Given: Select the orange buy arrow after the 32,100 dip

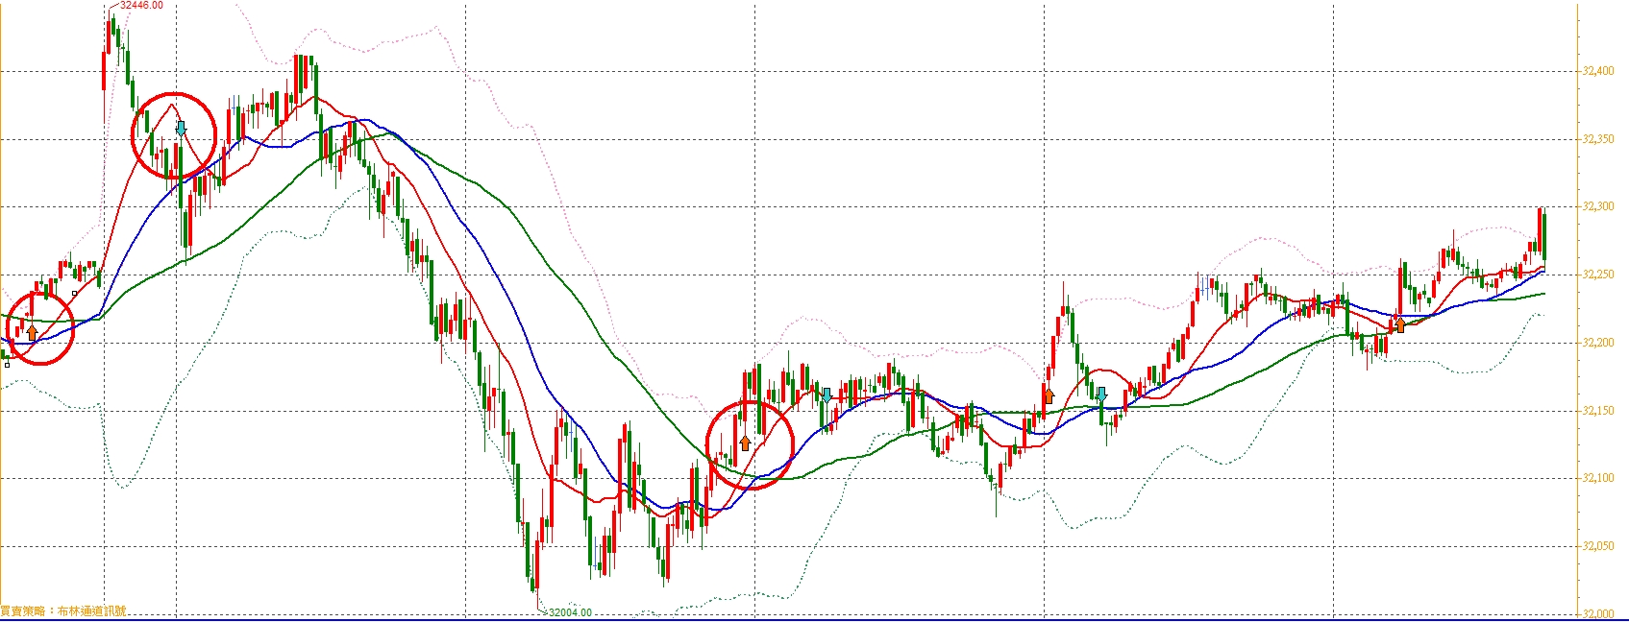Looking at the screenshot, I should click(x=1049, y=395).
